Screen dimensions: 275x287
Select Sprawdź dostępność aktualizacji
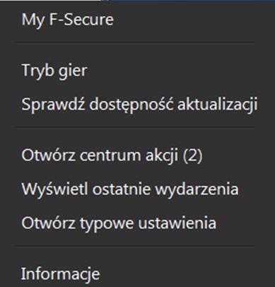point(139,105)
